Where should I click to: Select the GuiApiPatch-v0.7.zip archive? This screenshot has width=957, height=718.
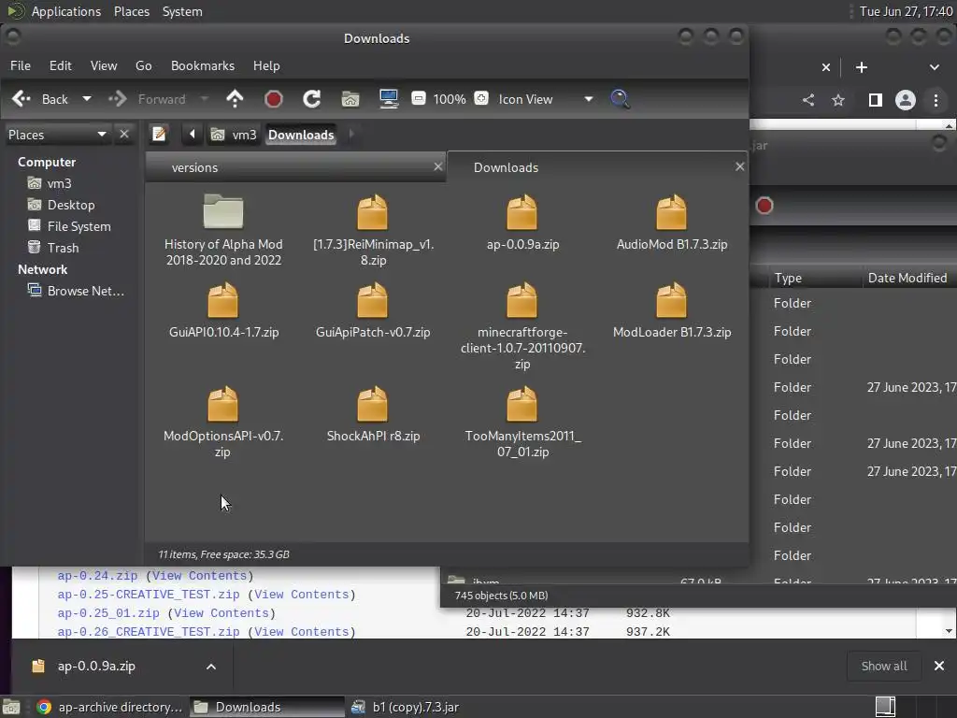[373, 310]
